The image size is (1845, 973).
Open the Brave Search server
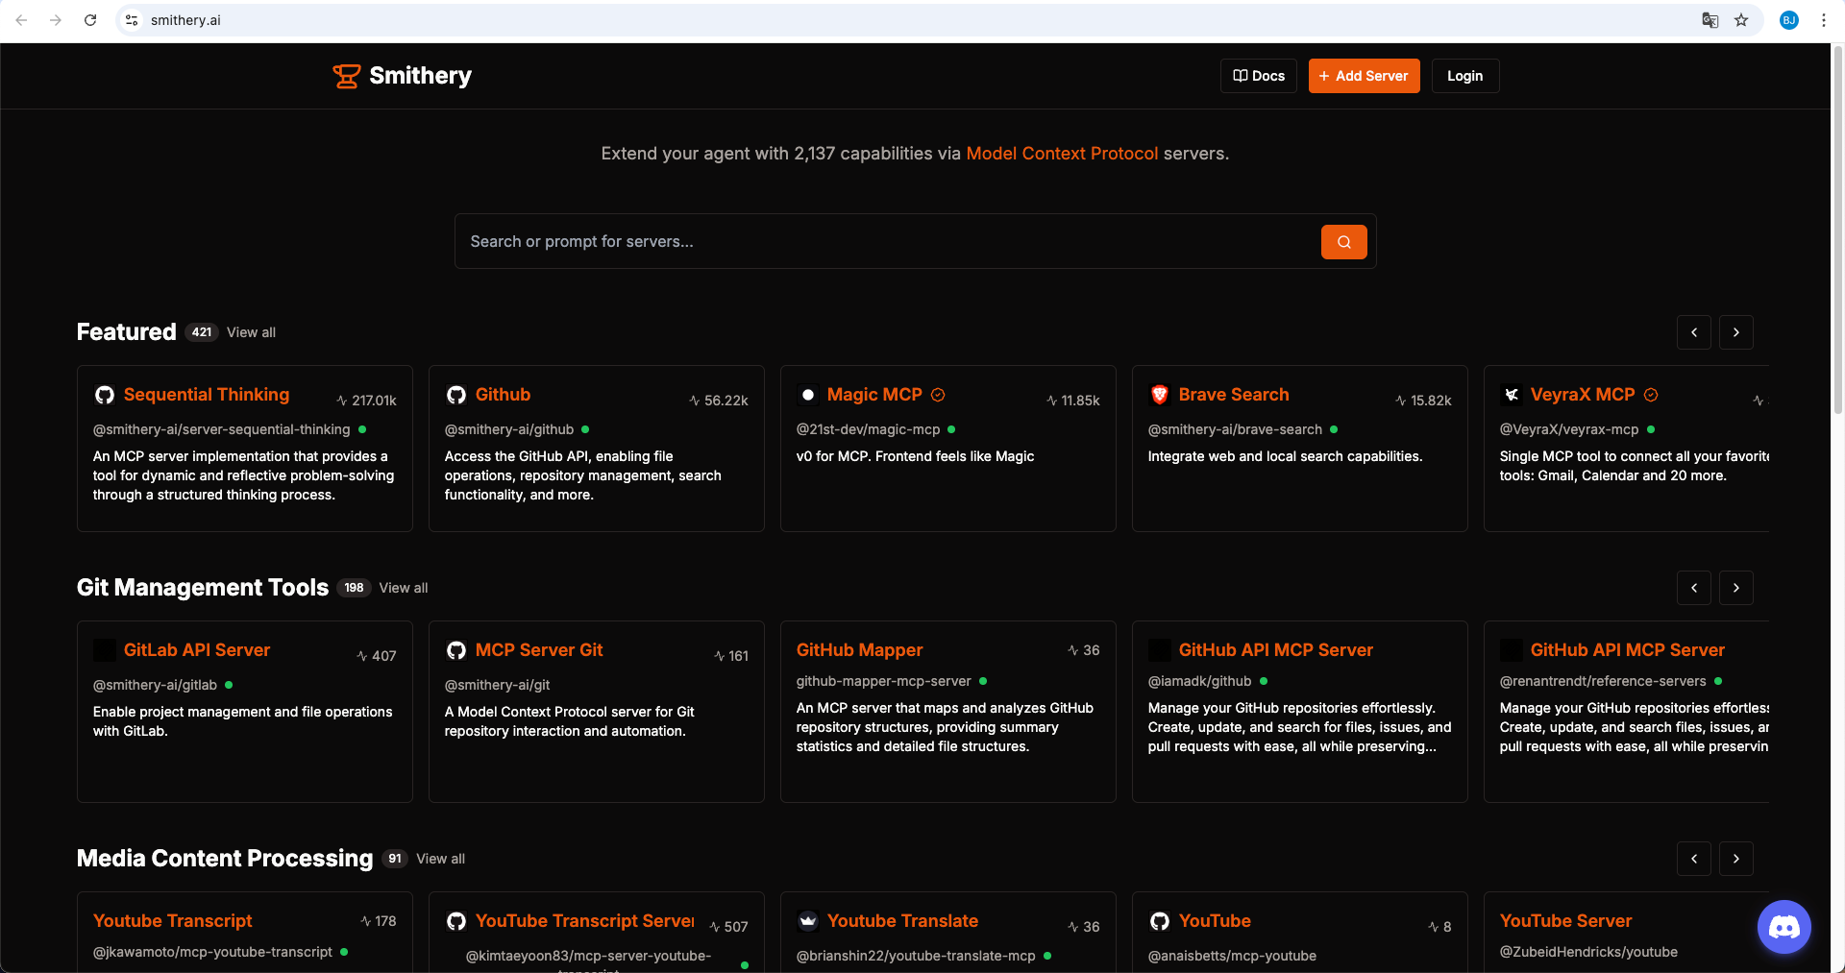click(1234, 395)
